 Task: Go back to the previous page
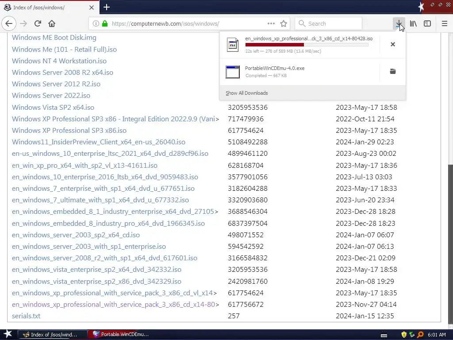pyautogui.click(x=9, y=24)
